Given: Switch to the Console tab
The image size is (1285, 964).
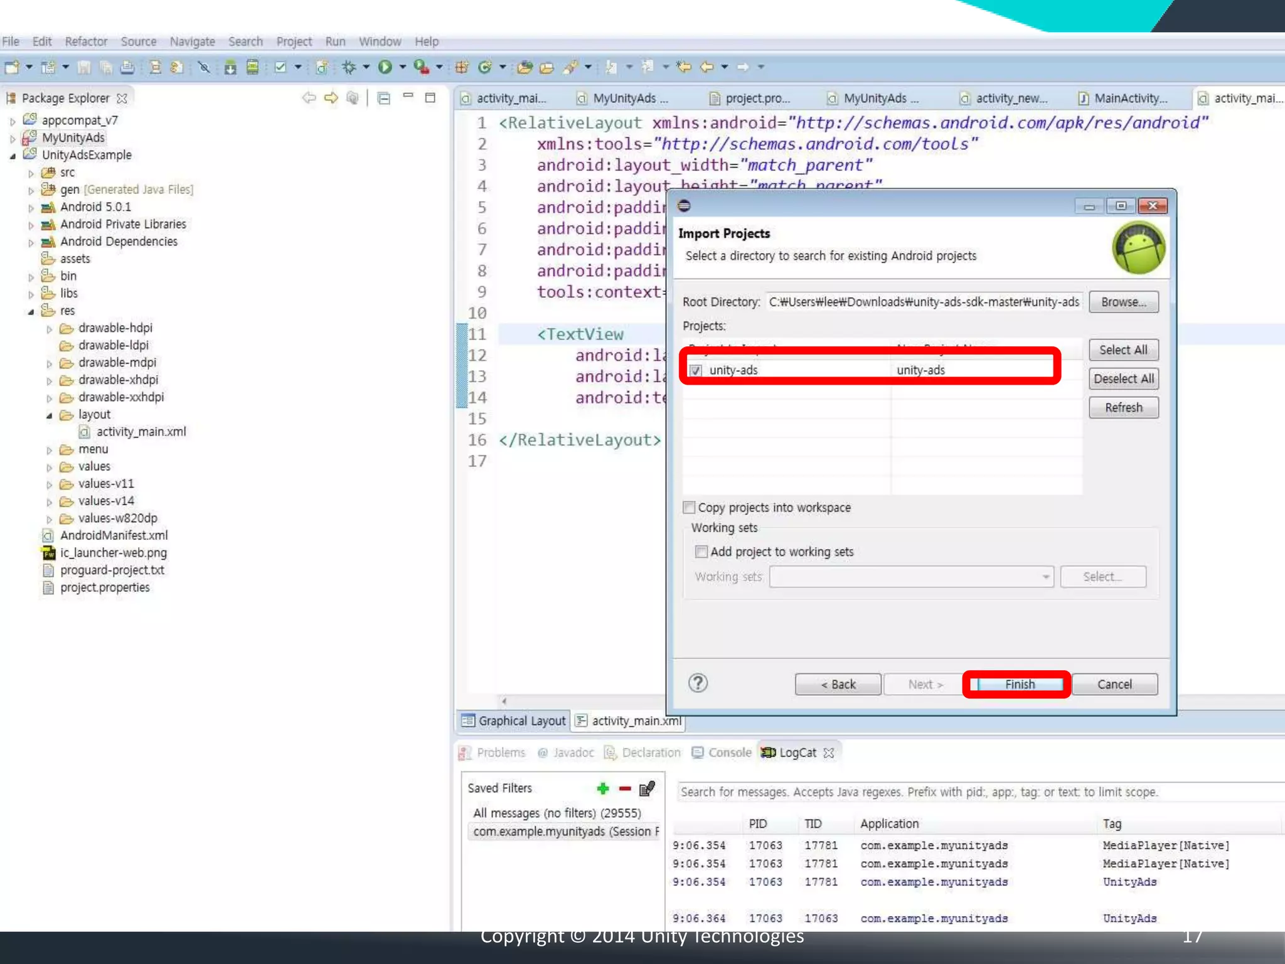Looking at the screenshot, I should [x=722, y=752].
